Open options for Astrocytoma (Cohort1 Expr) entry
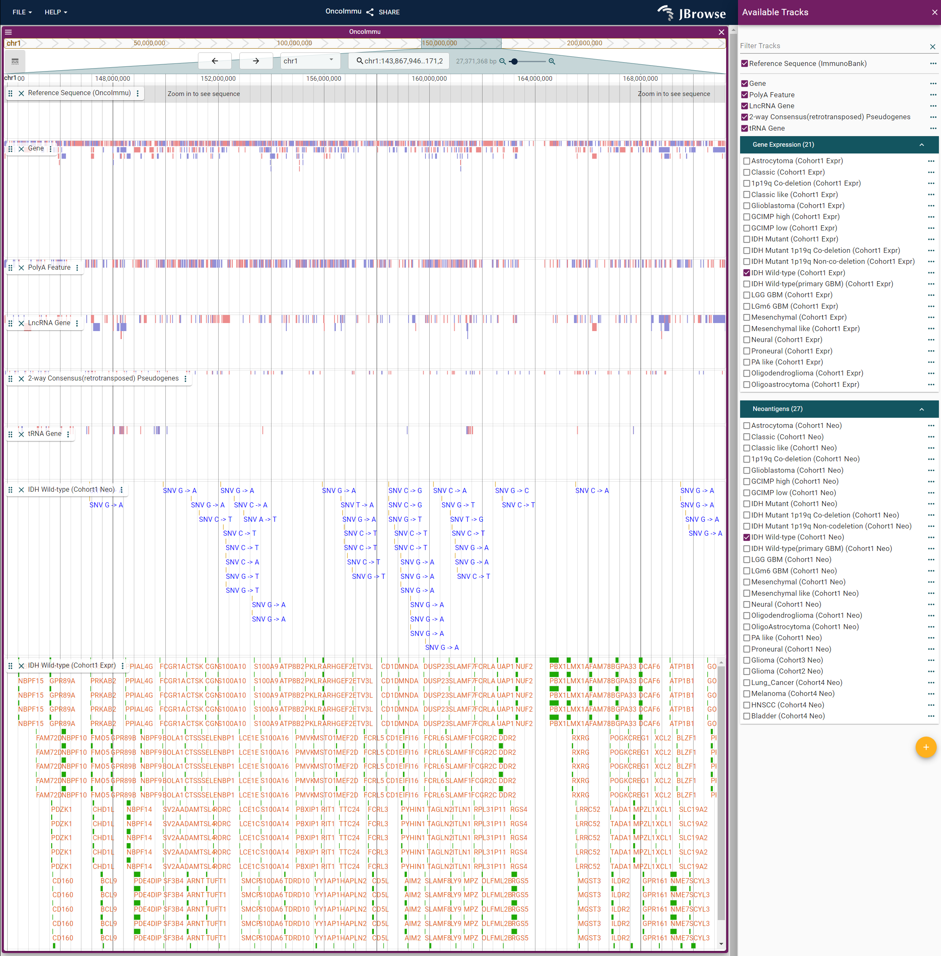 (x=931, y=161)
